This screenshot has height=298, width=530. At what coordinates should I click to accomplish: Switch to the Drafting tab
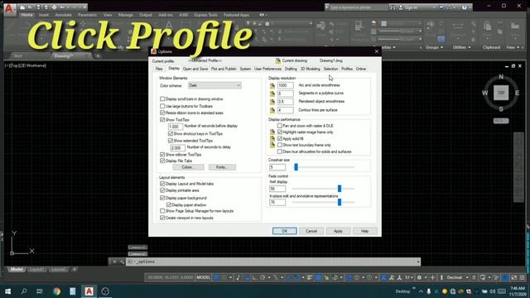point(291,69)
